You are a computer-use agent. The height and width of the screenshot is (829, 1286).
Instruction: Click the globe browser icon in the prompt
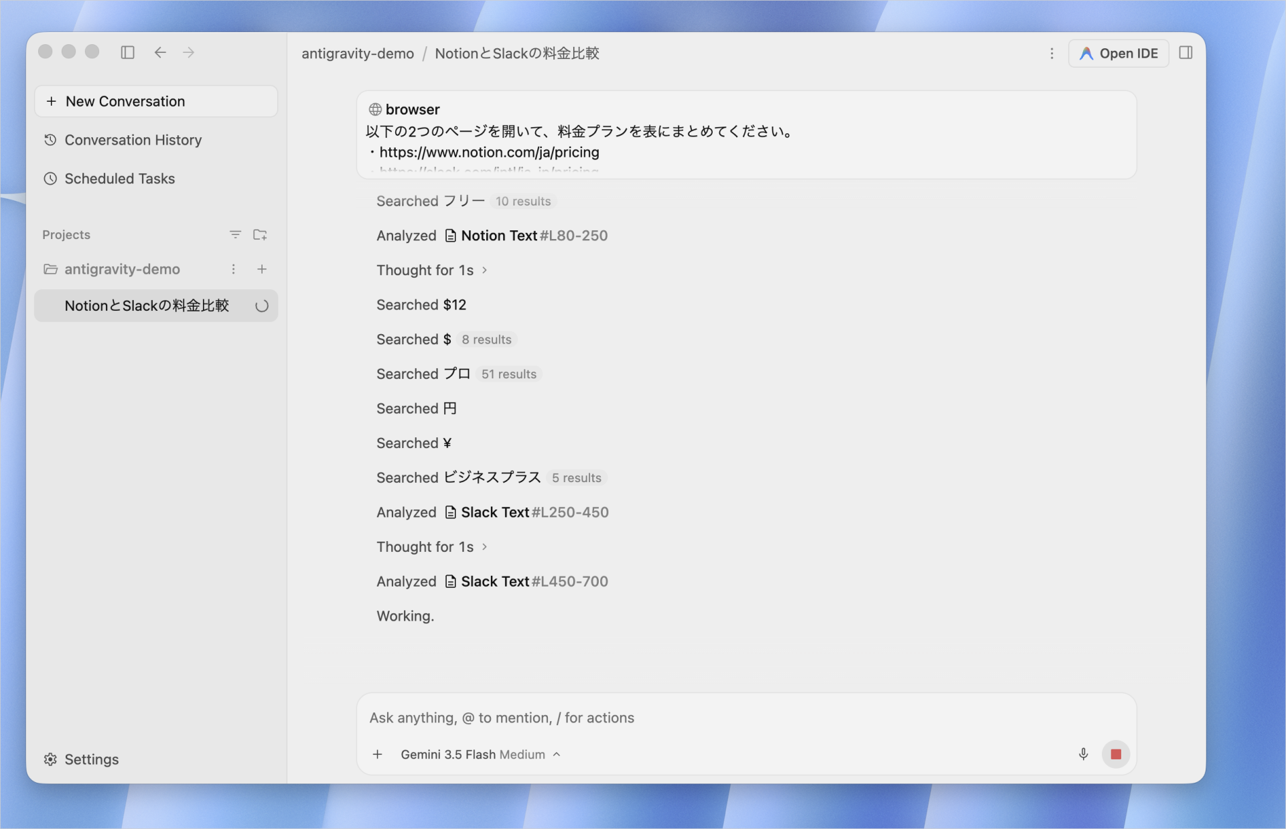(x=375, y=109)
